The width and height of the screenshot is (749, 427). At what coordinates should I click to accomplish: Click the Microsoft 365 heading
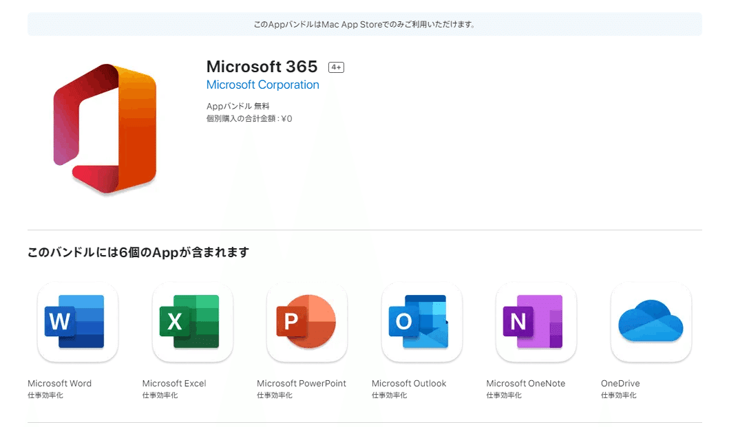click(262, 67)
